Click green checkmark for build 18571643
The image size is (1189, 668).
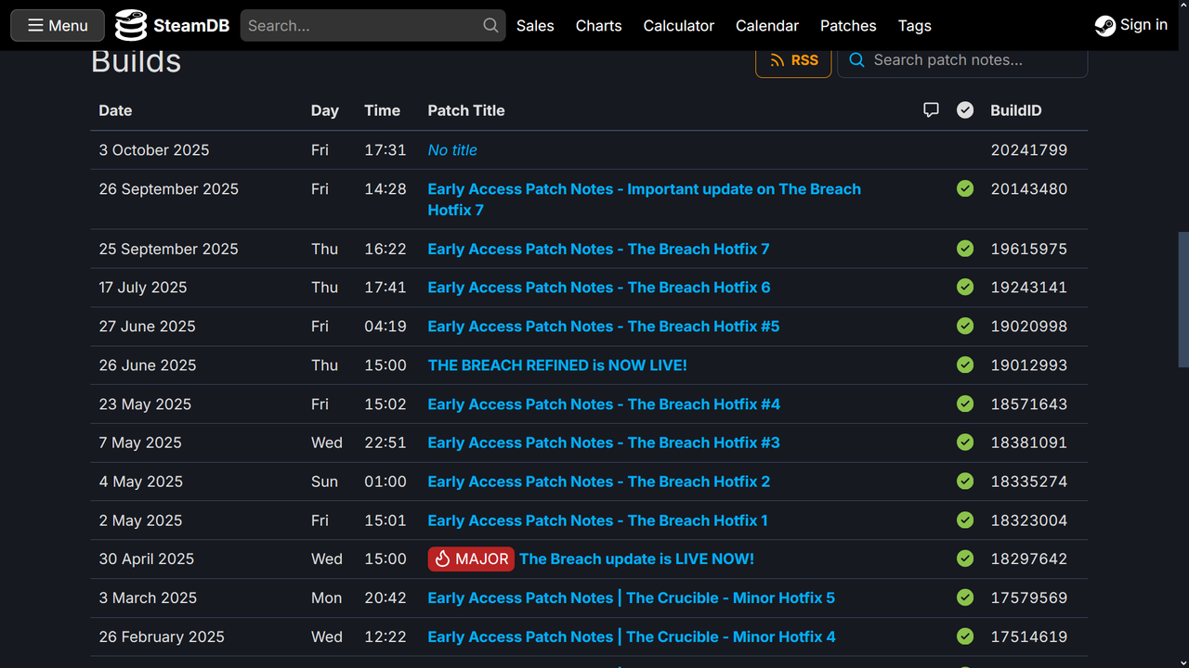(965, 404)
